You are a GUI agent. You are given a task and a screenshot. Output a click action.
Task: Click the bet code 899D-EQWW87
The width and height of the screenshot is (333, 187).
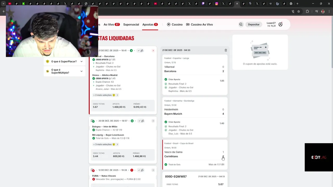point(176,177)
